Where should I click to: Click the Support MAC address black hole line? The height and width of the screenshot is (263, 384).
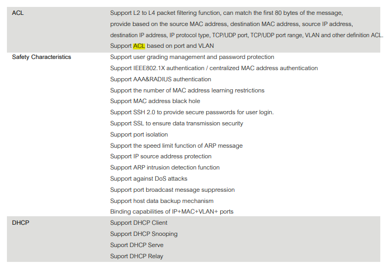tap(155, 101)
